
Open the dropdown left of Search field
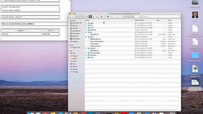click(x=137, y=16)
